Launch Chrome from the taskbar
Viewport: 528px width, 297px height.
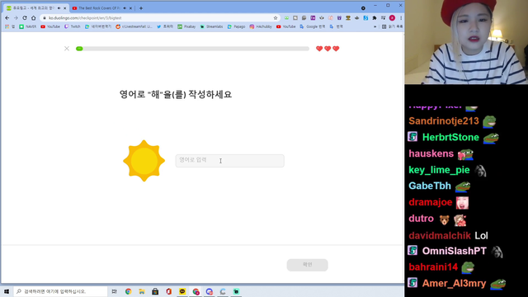tap(129, 291)
